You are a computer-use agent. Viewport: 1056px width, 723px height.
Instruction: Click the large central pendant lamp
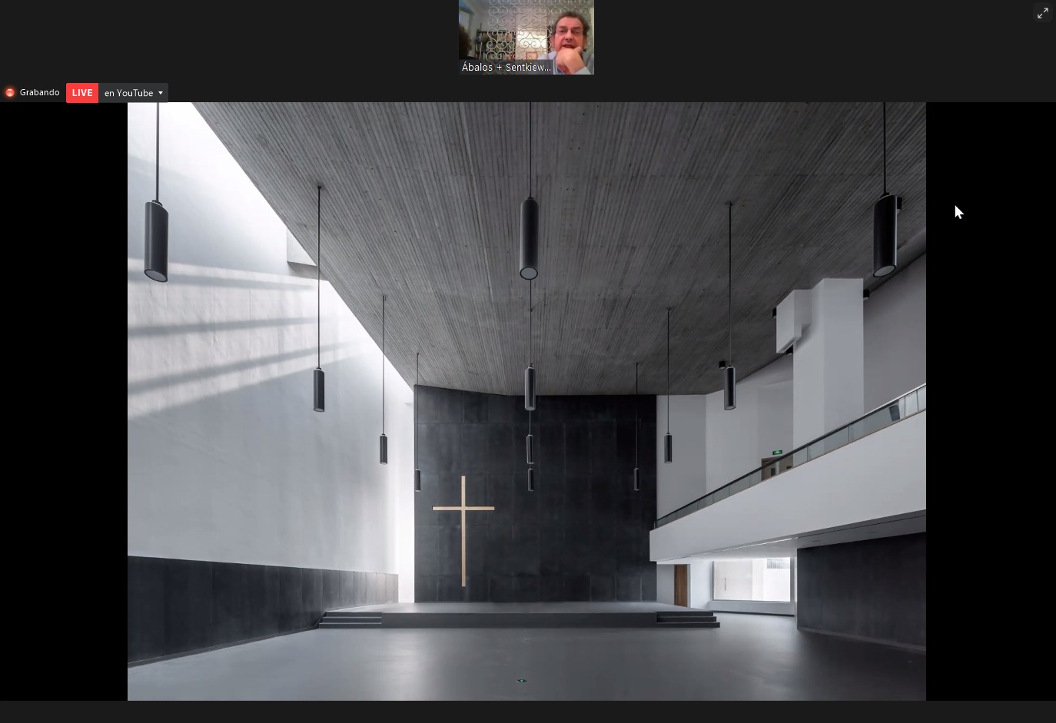529,238
